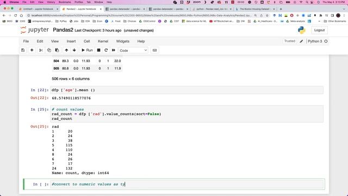This screenshot has width=348, height=196.
Task: Click the Jupyter logo
Action: pos(35,30)
